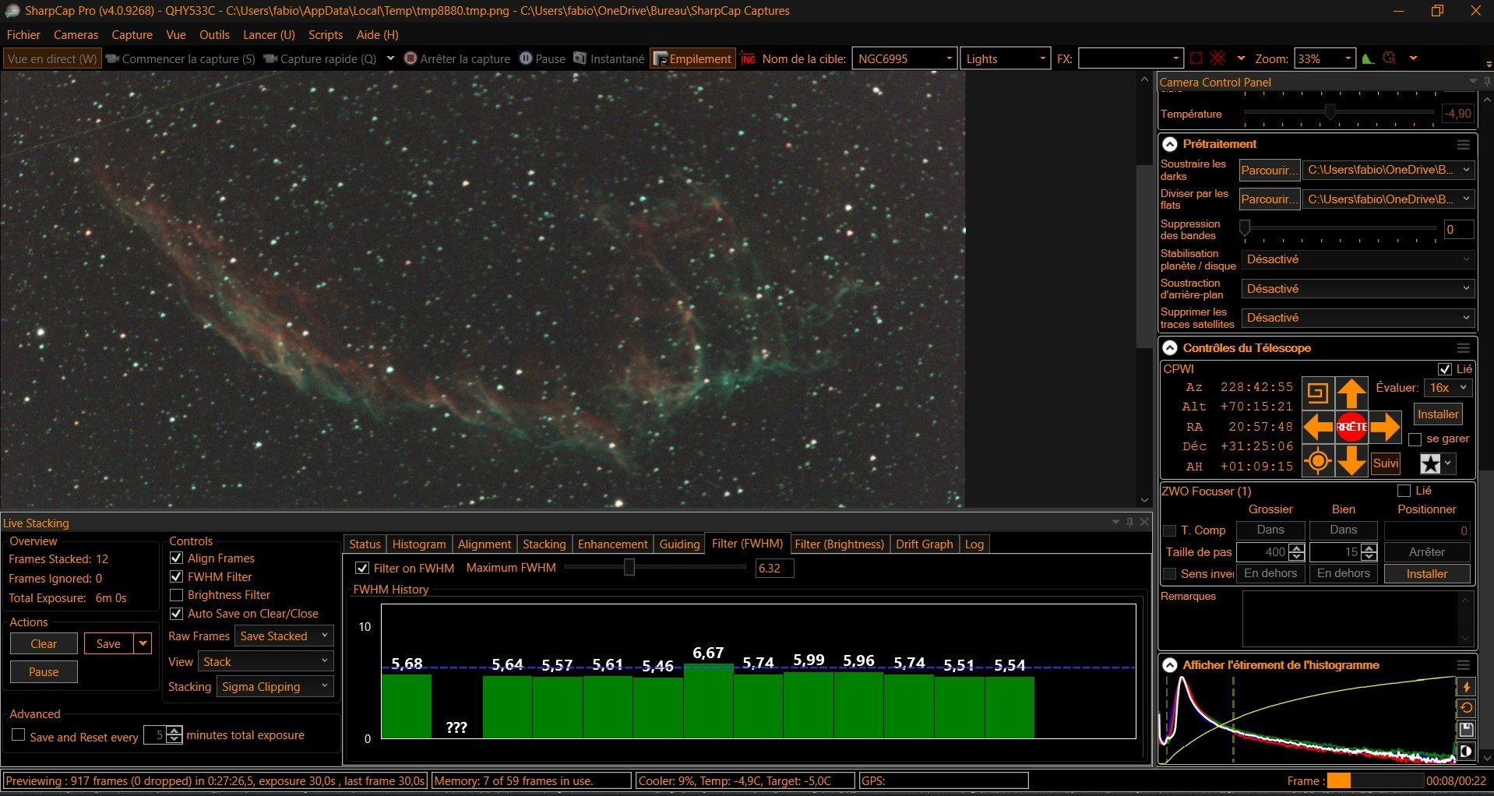Screen dimensions: 1494x796
Task: Open the View Stack dropdown
Action: click(x=266, y=662)
